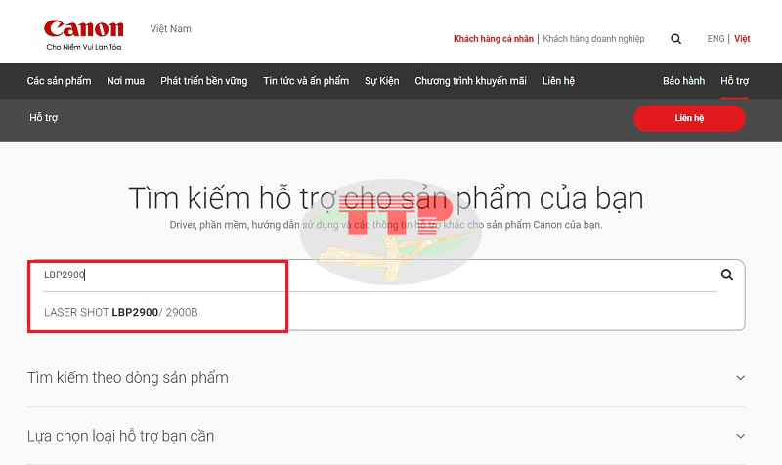Image resolution: width=782 pixels, height=465 pixels.
Task: Click 'Việt Nam' region label
Action: click(170, 29)
